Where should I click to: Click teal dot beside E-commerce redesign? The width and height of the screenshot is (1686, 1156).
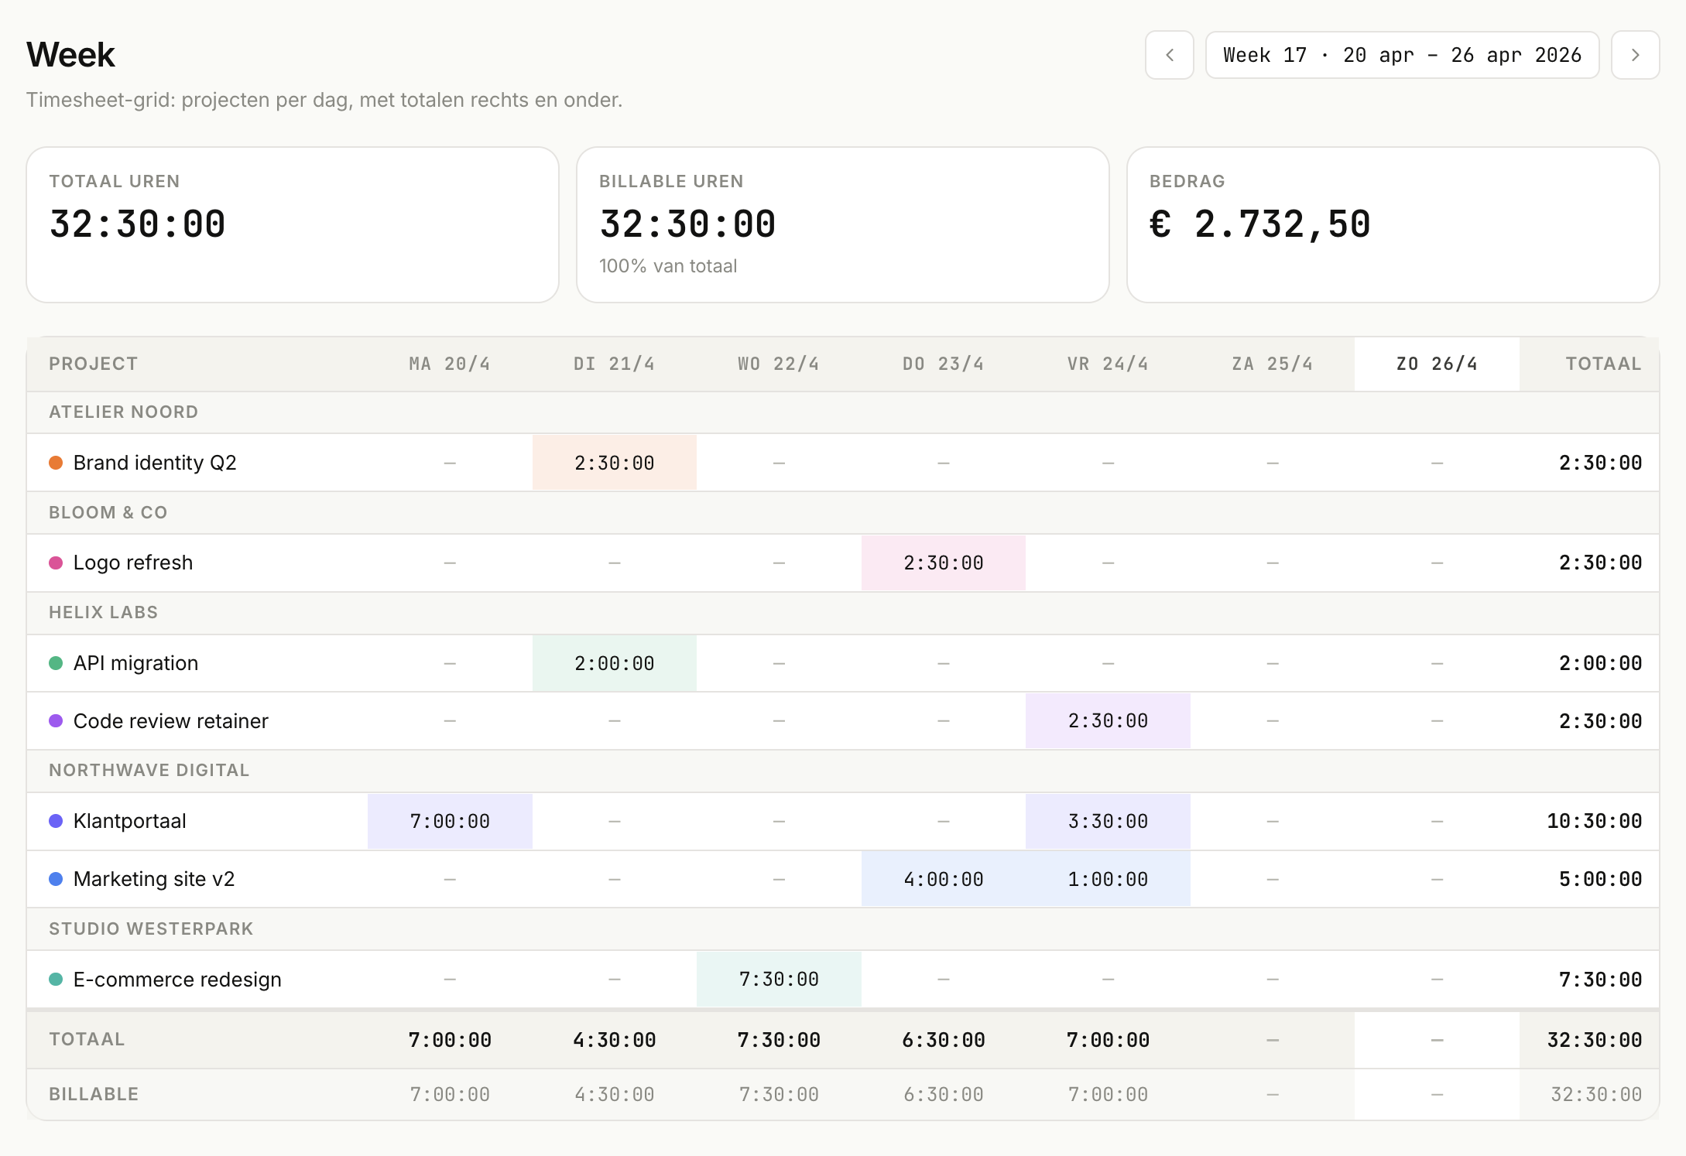tap(56, 980)
